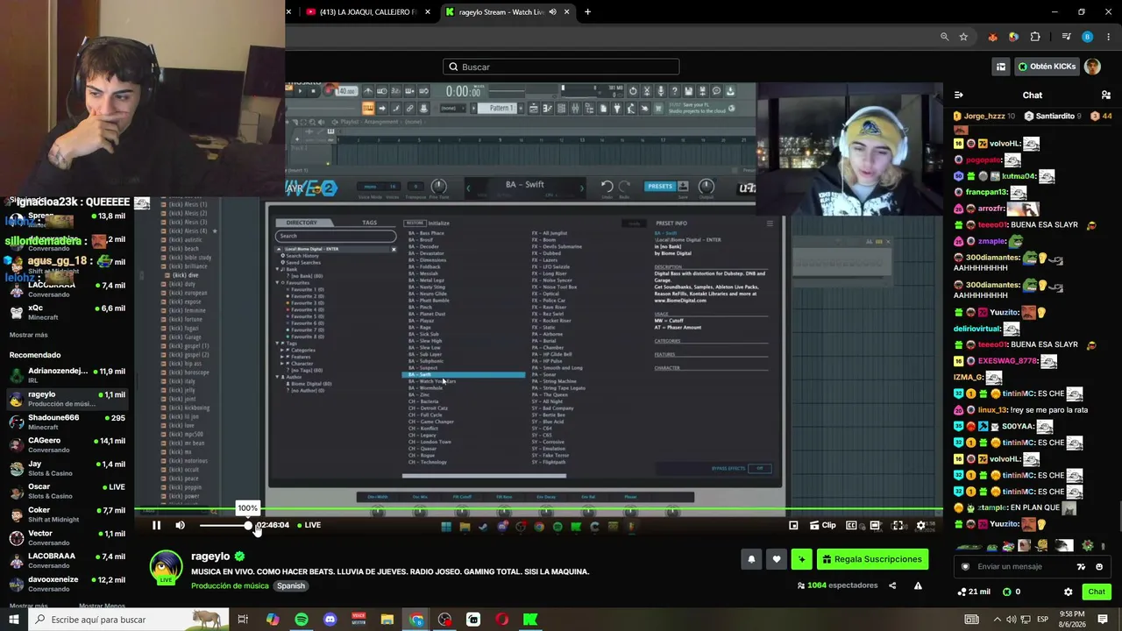
Task: Open File Explorer from the taskbar
Action: point(387,620)
